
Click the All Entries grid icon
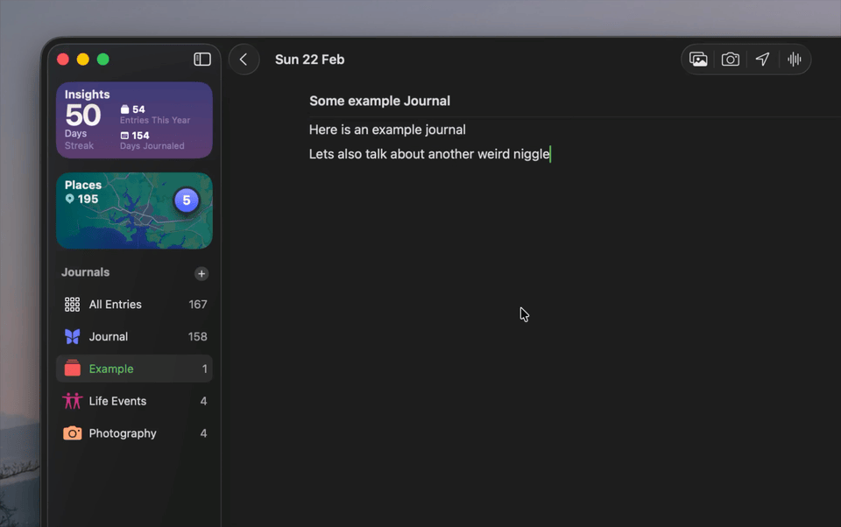tap(72, 304)
